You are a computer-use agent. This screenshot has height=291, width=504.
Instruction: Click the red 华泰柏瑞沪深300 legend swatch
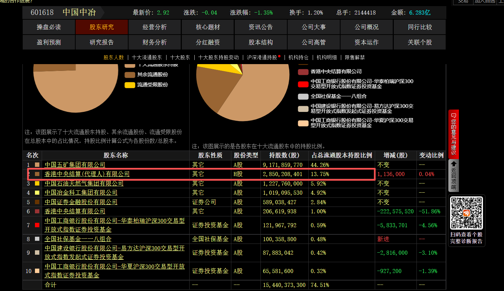[x=303, y=84]
